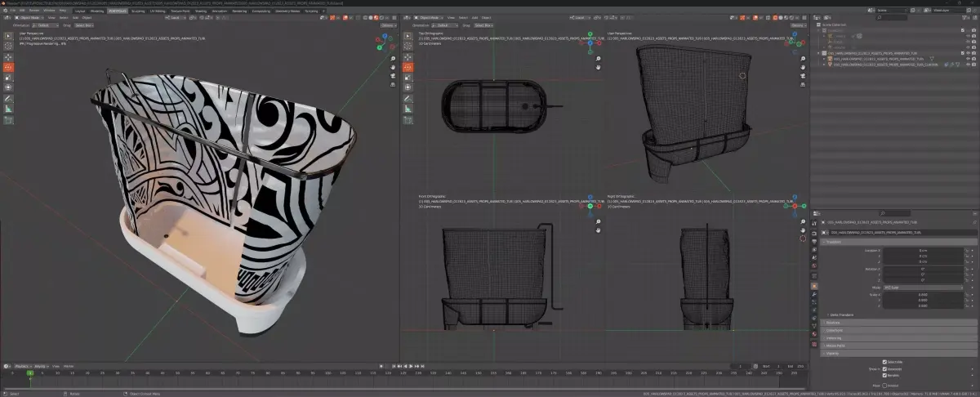Toggle the Selectable checkbox

[884, 362]
